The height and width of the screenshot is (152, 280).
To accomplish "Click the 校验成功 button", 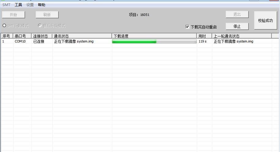I will click(265, 20).
